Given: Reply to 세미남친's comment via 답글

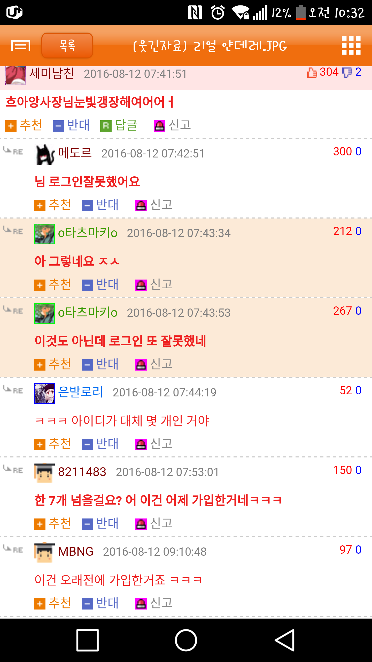Looking at the screenshot, I should 119,125.
